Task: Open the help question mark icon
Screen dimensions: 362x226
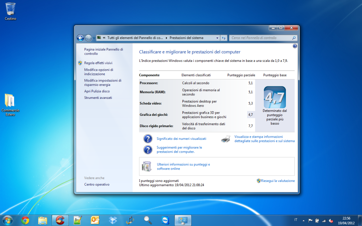Action: pos(295,46)
